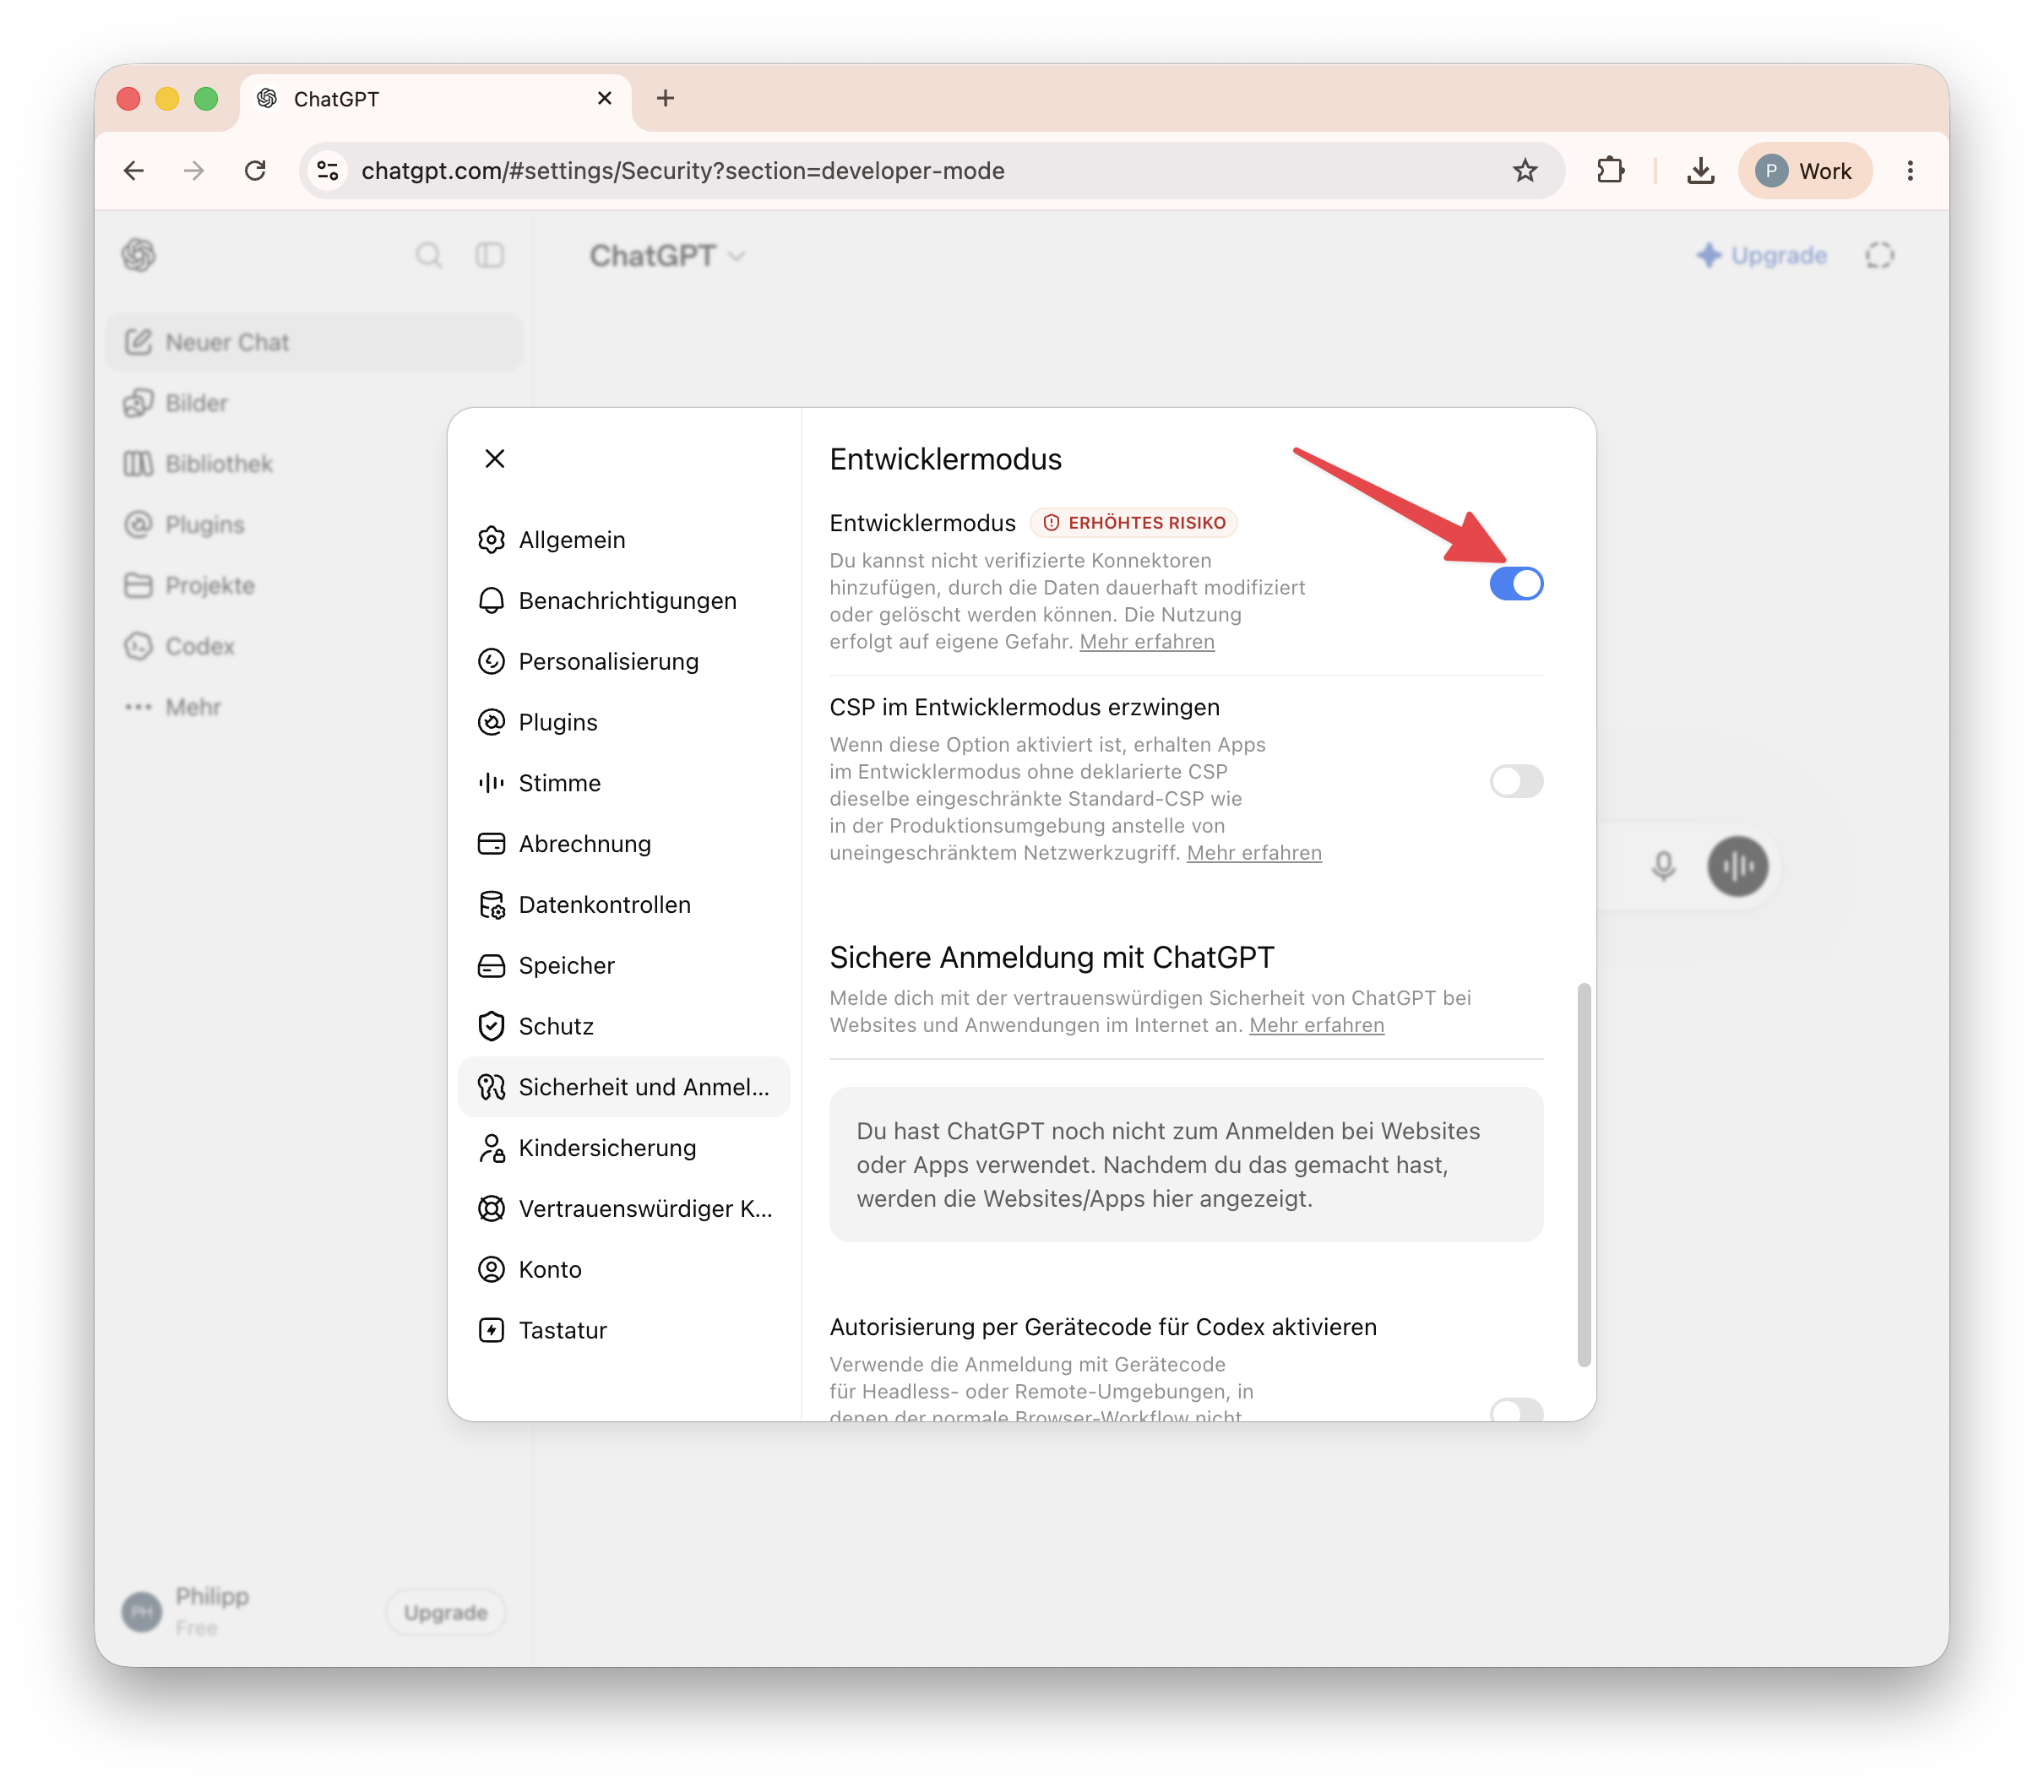Click Mehr erfahren under Entwicklermodus
This screenshot has width=2044, height=1792.
[1147, 642]
